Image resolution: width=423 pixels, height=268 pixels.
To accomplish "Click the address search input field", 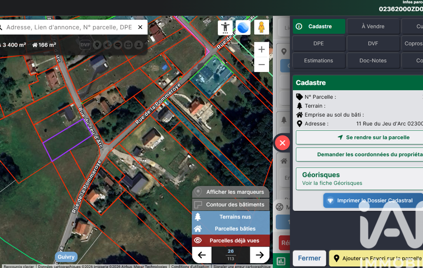I will (69, 27).
